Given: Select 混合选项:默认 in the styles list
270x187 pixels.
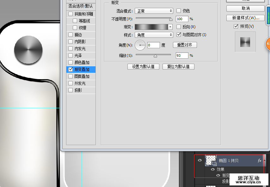Looking at the screenshot, I should pos(80,6).
